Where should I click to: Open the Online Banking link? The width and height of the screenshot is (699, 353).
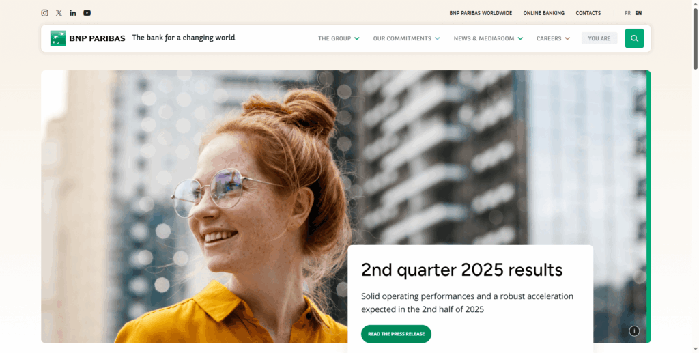[x=543, y=14]
